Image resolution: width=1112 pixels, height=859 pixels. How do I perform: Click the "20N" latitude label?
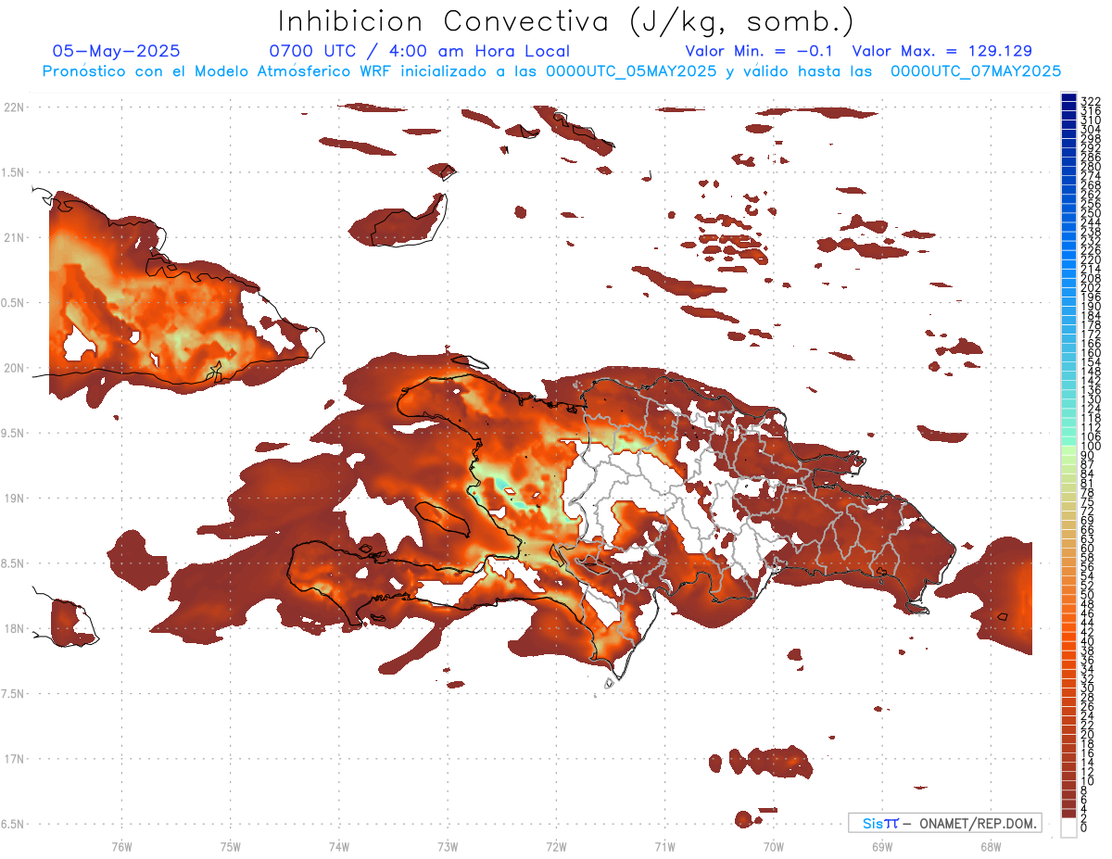coord(13,368)
